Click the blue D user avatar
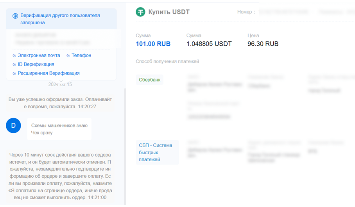Image resolution: width=355 pixels, height=207 pixels. (x=13, y=125)
